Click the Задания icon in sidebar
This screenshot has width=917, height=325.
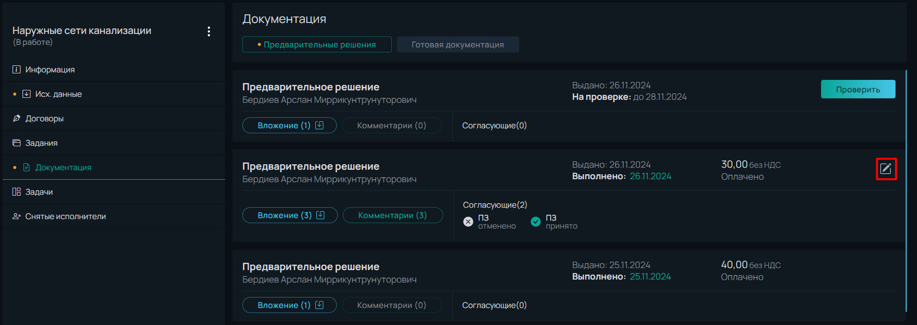16,143
